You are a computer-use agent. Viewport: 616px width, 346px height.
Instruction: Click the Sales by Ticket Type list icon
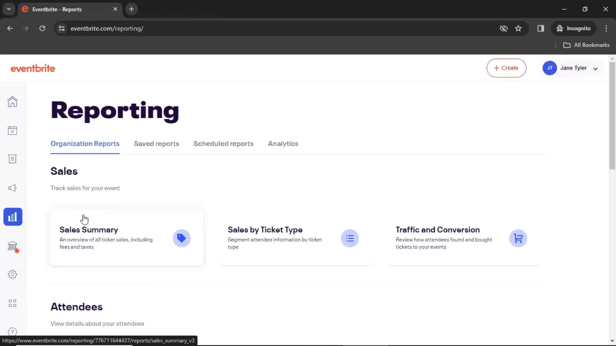[x=350, y=238]
